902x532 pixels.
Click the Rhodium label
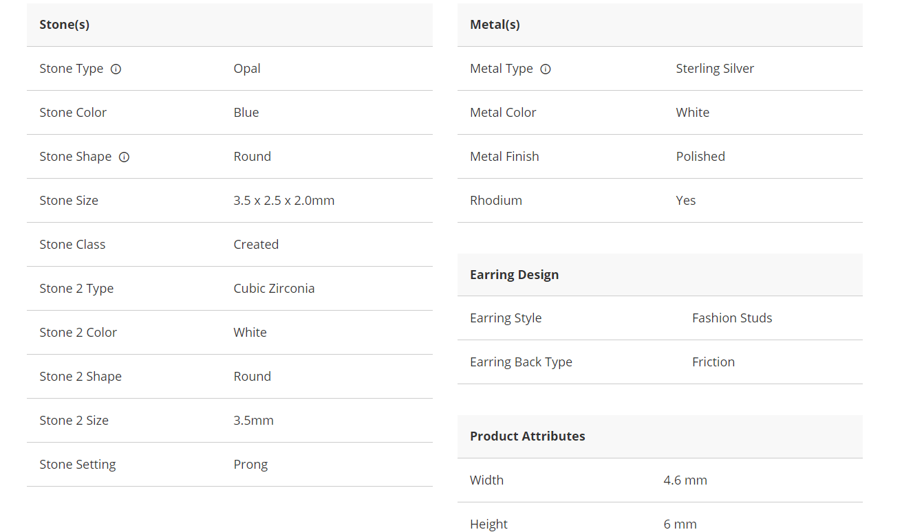pyautogui.click(x=496, y=201)
